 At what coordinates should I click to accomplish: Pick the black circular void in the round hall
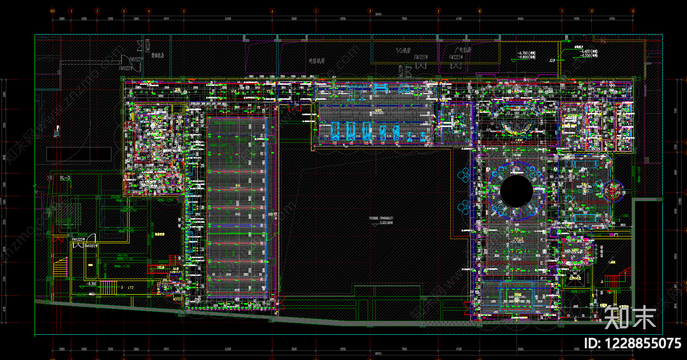(x=517, y=191)
